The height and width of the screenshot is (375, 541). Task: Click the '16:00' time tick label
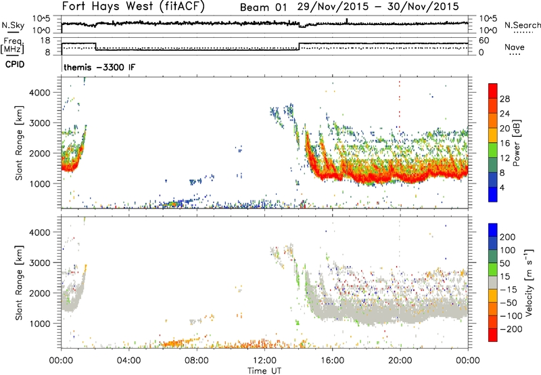pos(332,361)
